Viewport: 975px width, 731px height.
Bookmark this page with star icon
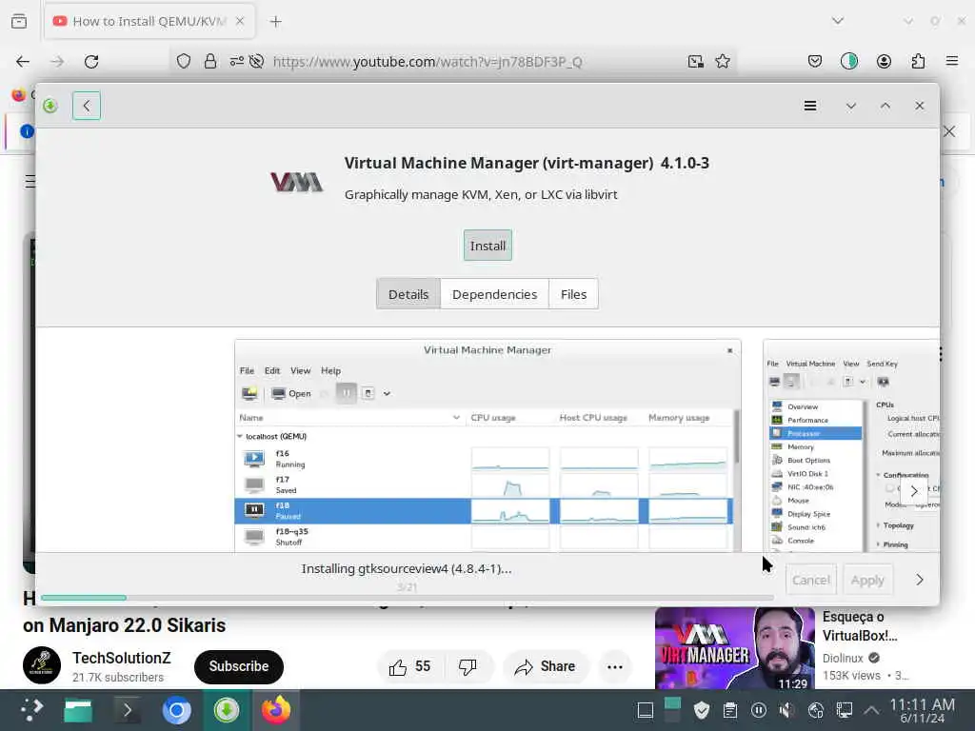coord(722,62)
